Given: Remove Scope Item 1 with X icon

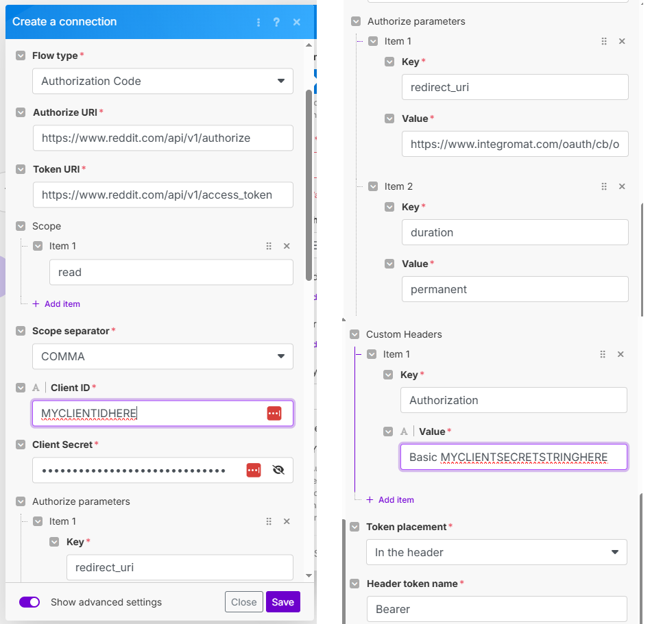Looking at the screenshot, I should click(x=287, y=246).
